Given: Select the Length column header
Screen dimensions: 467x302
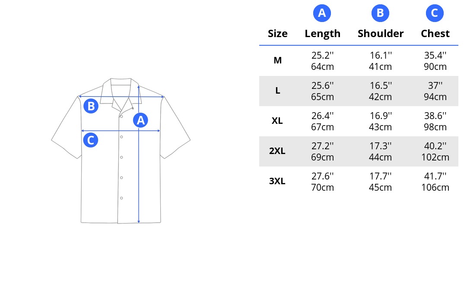Looking at the screenshot, I should point(322,34).
